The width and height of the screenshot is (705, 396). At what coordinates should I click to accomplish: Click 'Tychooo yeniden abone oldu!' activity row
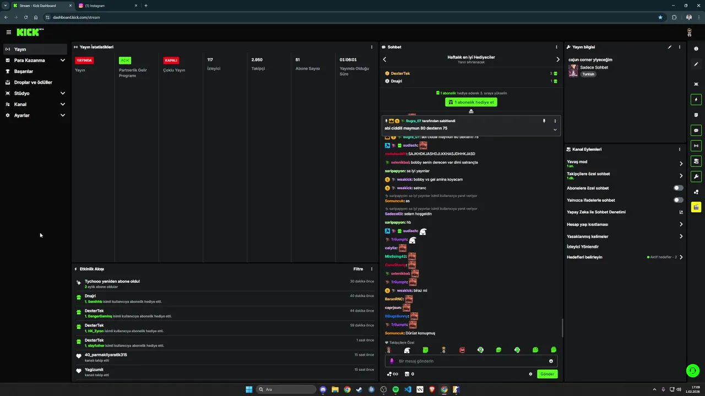click(225, 284)
